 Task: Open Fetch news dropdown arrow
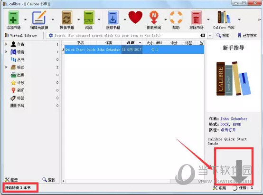click(165, 19)
